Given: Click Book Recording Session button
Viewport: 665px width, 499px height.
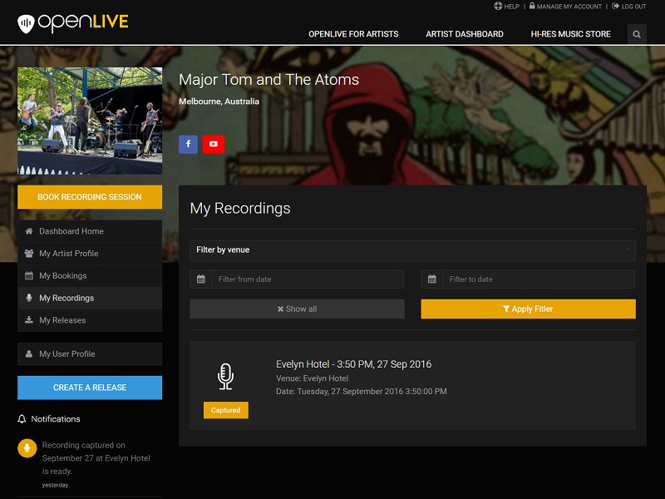Looking at the screenshot, I should pyautogui.click(x=90, y=197).
